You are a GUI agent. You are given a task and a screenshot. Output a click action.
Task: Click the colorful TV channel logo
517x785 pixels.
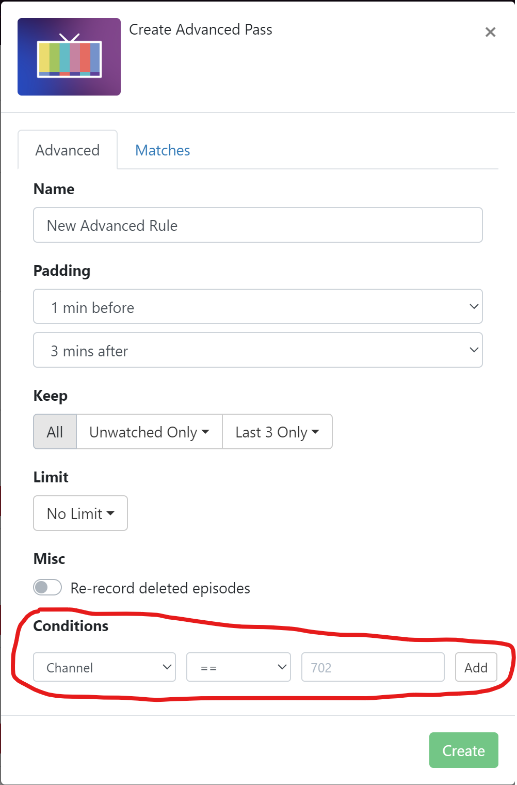click(69, 57)
